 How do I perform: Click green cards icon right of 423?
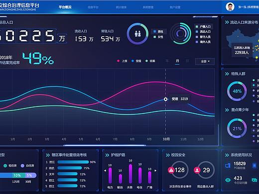point(254,180)
